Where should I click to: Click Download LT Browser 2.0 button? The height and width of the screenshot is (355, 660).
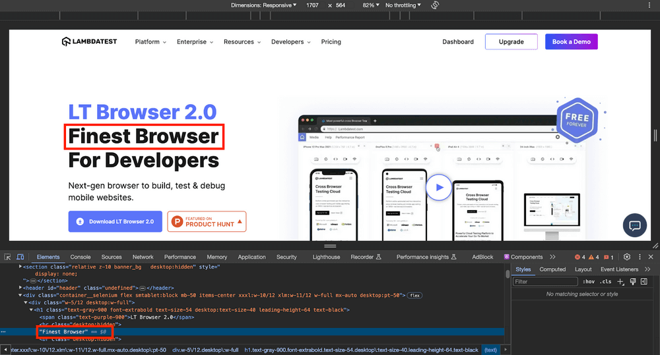pyautogui.click(x=115, y=221)
